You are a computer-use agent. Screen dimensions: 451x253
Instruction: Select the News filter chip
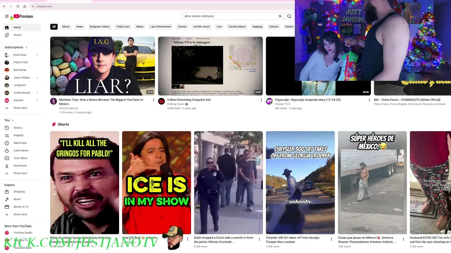(x=80, y=27)
